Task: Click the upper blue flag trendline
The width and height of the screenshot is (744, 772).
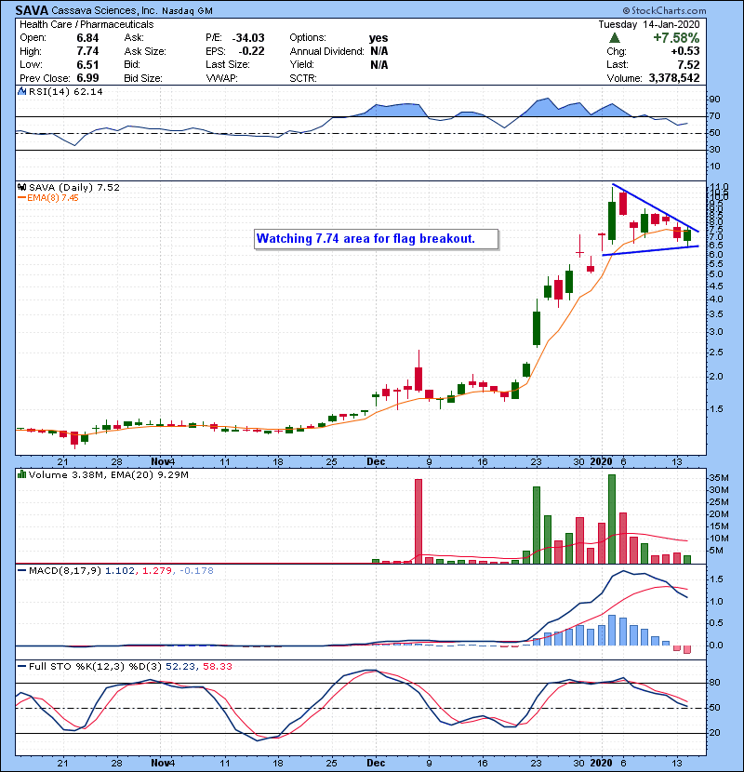Action: [x=655, y=207]
